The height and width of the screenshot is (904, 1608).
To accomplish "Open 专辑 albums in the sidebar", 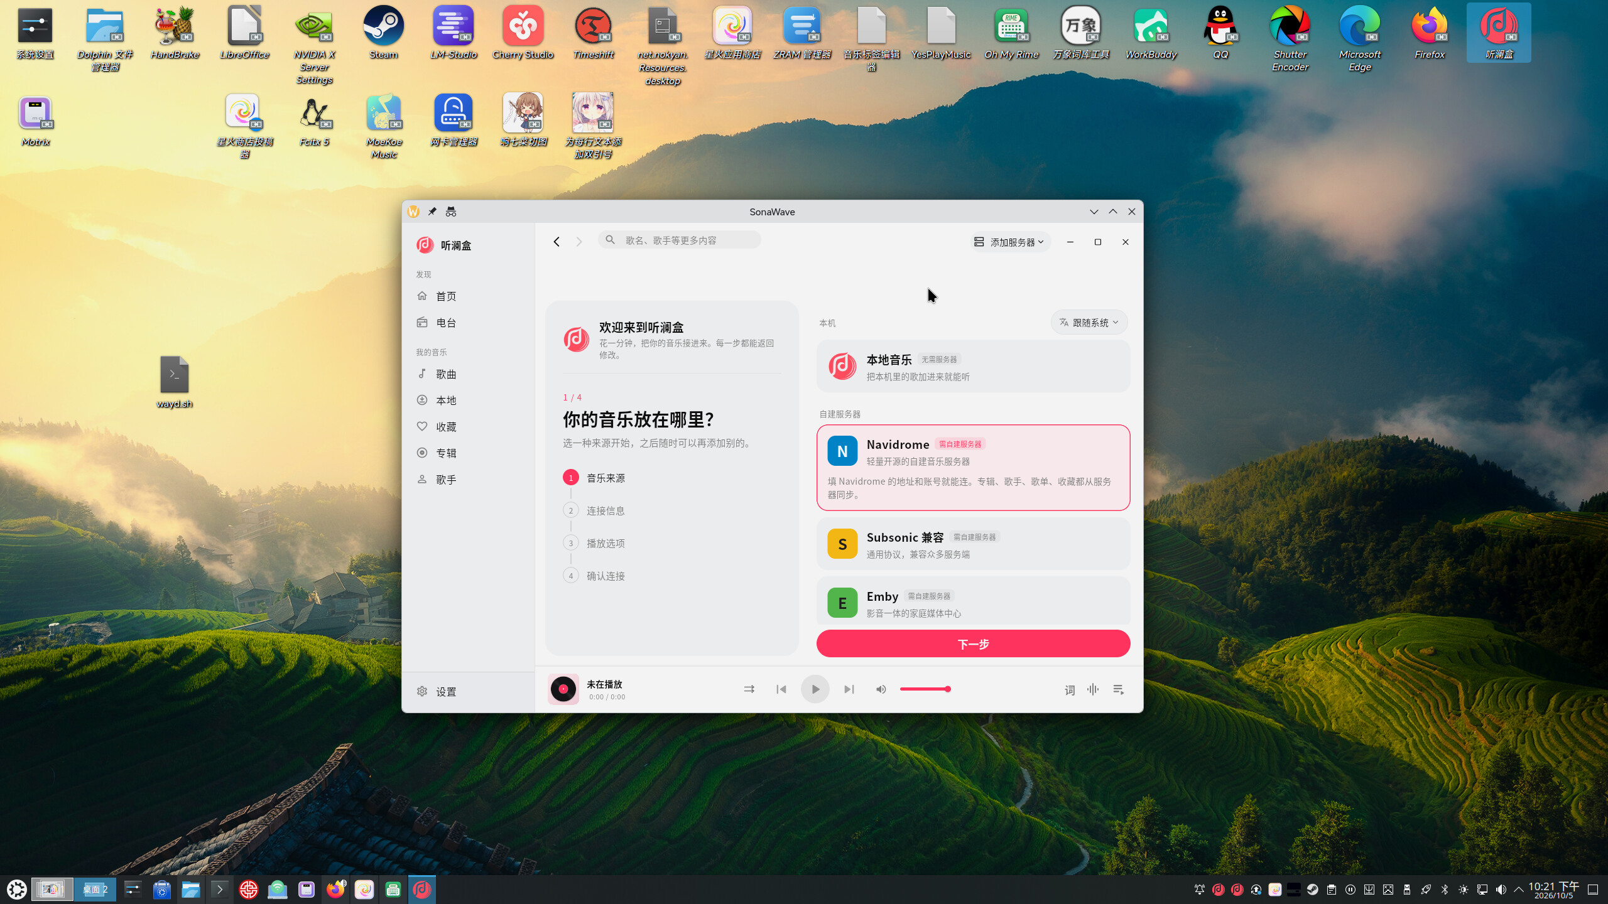I will (x=468, y=453).
